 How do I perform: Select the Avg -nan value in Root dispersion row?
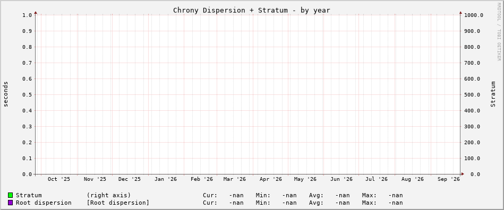point(343,203)
